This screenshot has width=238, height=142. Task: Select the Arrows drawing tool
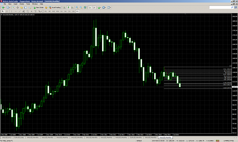tap(39, 11)
